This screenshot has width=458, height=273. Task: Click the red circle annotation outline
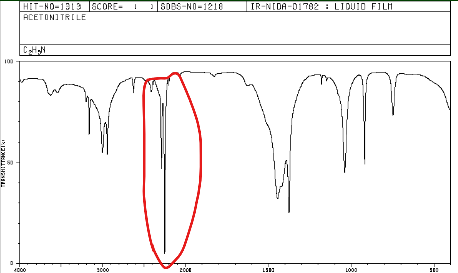tap(201, 151)
